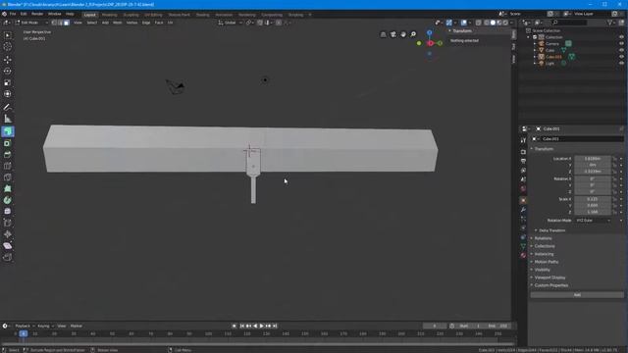Select the Smooth tool
This screenshot has height=353, width=628.
tap(8, 212)
